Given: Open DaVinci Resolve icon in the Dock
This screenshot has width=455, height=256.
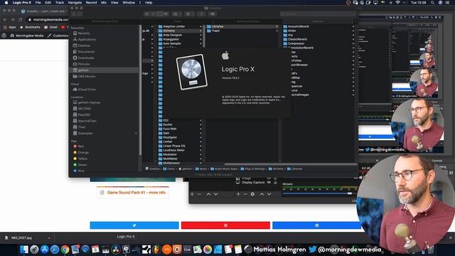Looking at the screenshot, I should [x=116, y=250].
